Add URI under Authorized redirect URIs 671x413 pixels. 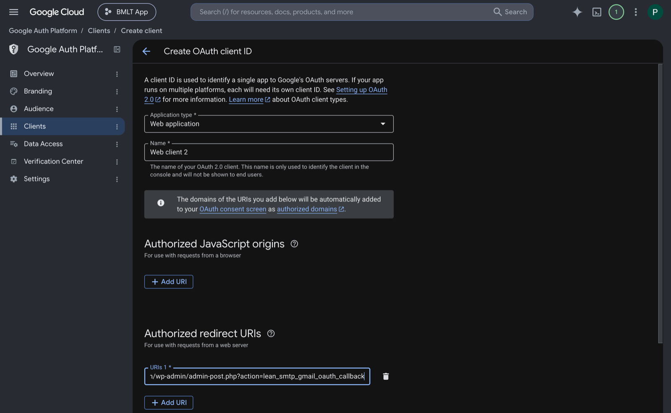169,403
